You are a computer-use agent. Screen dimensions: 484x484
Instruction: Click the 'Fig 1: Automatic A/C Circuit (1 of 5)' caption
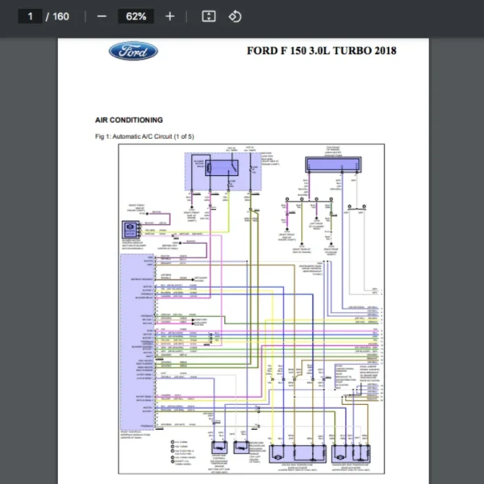click(x=144, y=136)
